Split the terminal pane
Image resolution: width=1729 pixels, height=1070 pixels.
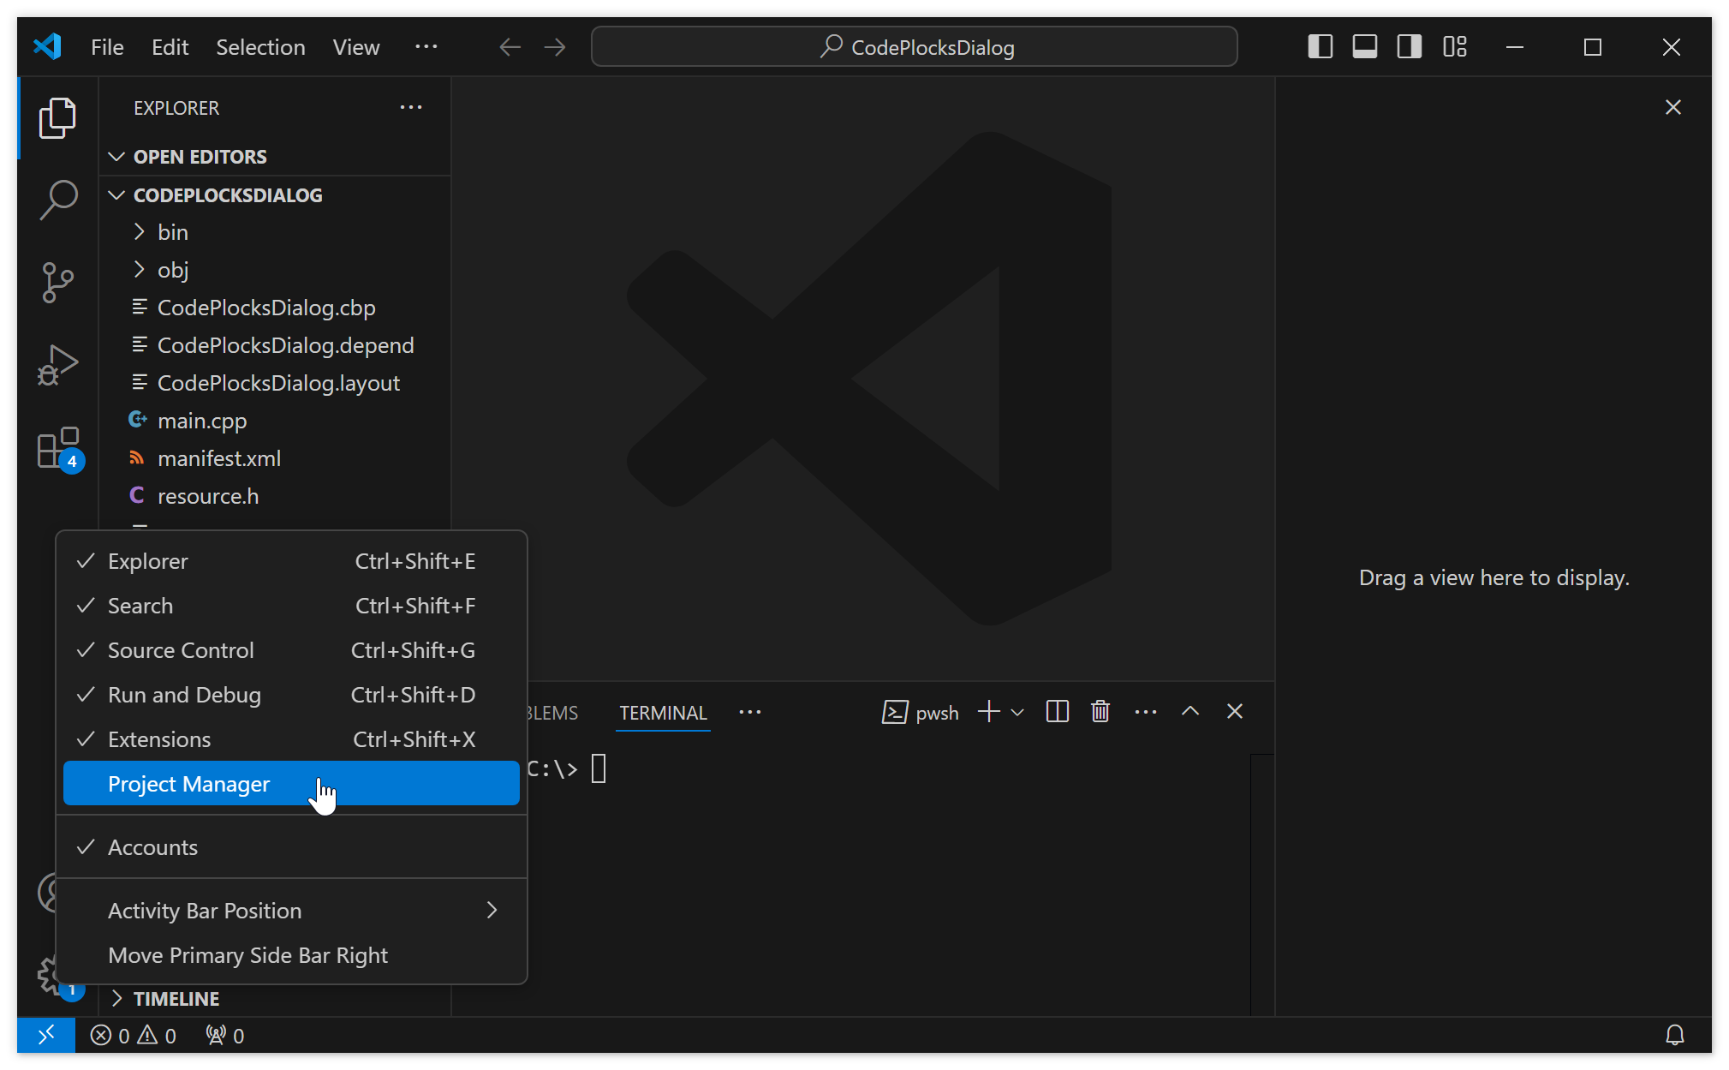[1057, 712]
